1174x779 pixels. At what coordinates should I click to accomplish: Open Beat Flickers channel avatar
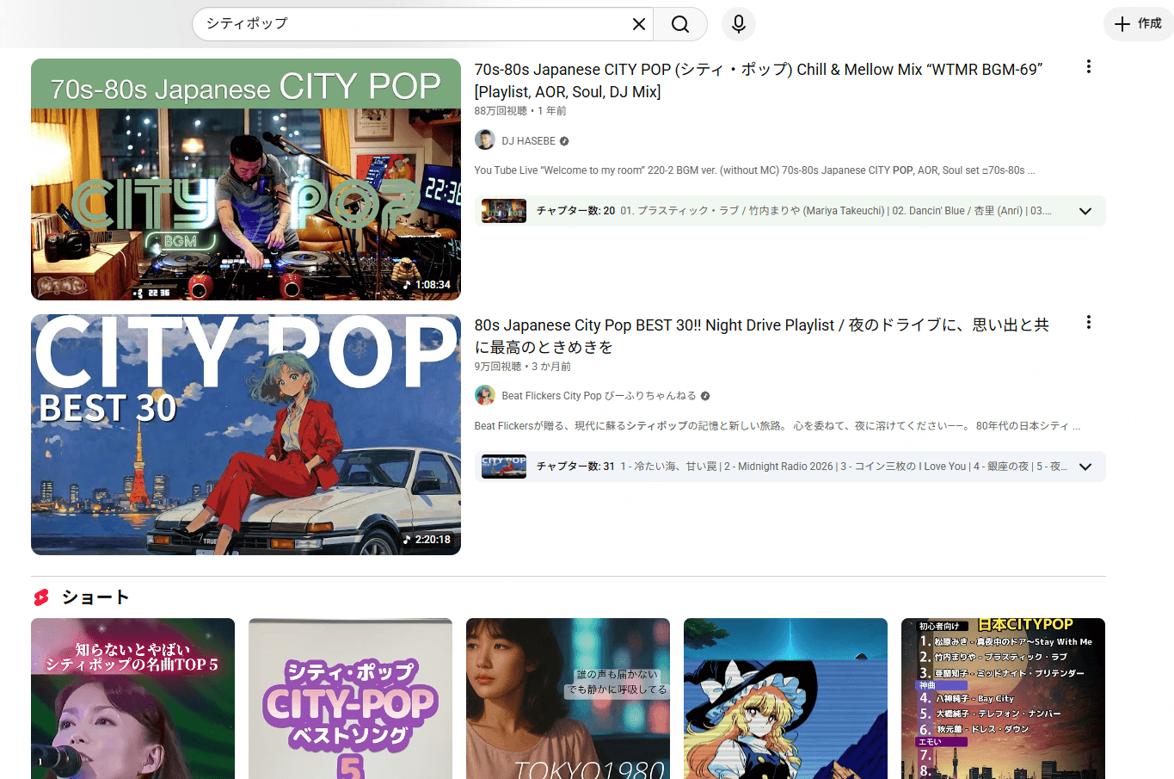[485, 395]
